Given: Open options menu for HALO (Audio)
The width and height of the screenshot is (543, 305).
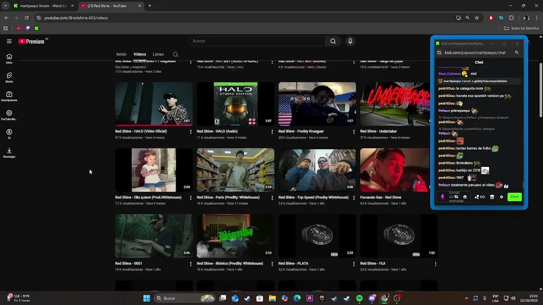Looking at the screenshot, I should [272, 132].
